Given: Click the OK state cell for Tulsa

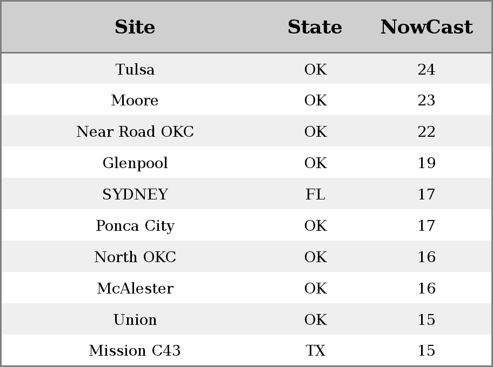Looking at the screenshot, I should [x=315, y=69].
